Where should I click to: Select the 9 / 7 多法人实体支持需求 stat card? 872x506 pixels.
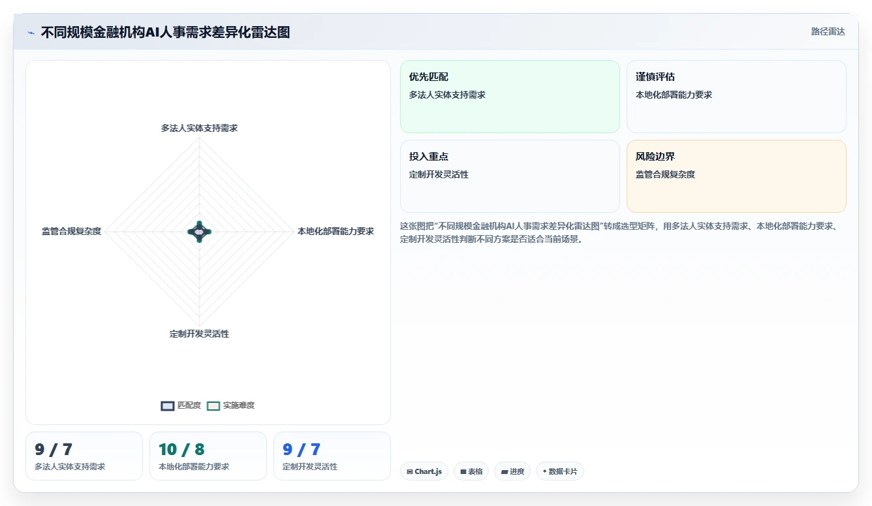coord(84,456)
